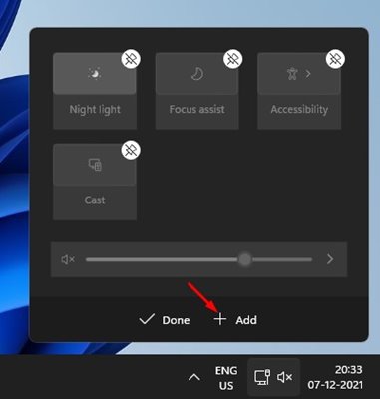The width and height of the screenshot is (380, 399).
Task: Open sound output chevron right of slider
Action: [330, 259]
